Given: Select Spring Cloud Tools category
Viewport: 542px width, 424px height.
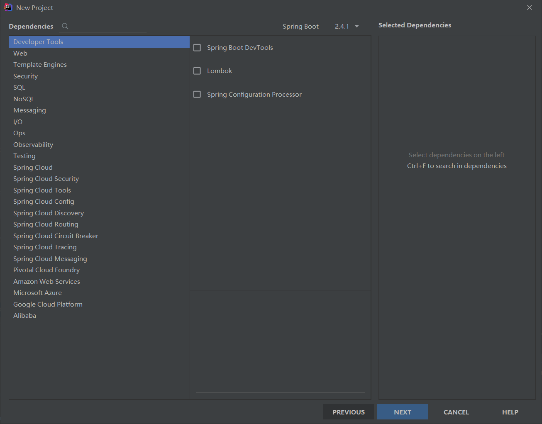Looking at the screenshot, I should pyautogui.click(x=99, y=190).
